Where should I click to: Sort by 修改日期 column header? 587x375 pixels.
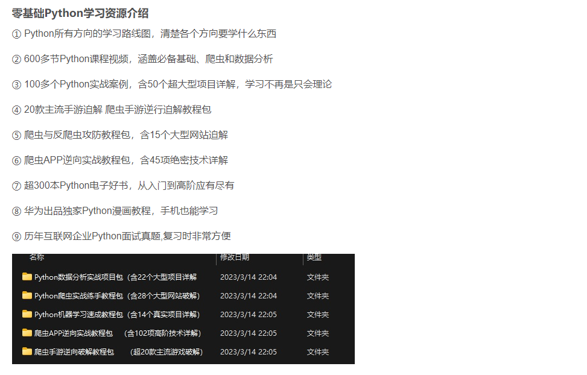(x=235, y=257)
